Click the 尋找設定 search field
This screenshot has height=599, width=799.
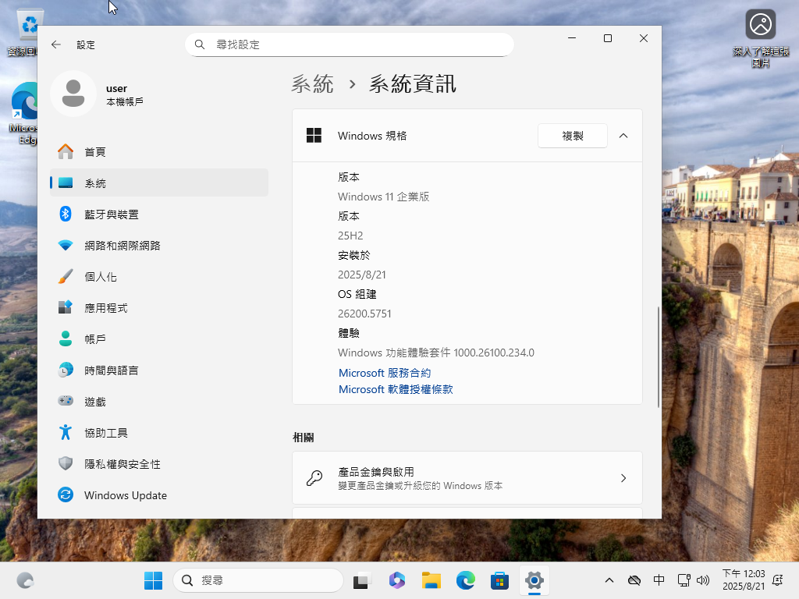(x=350, y=44)
